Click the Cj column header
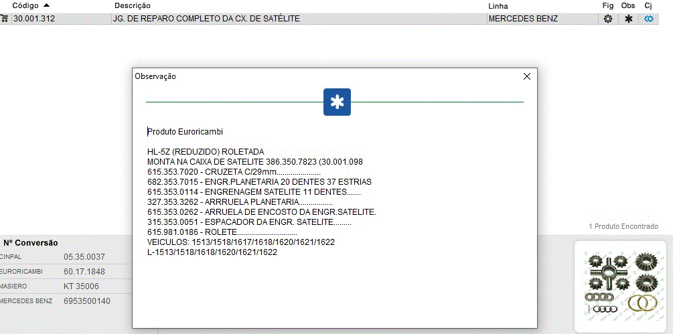 click(648, 5)
